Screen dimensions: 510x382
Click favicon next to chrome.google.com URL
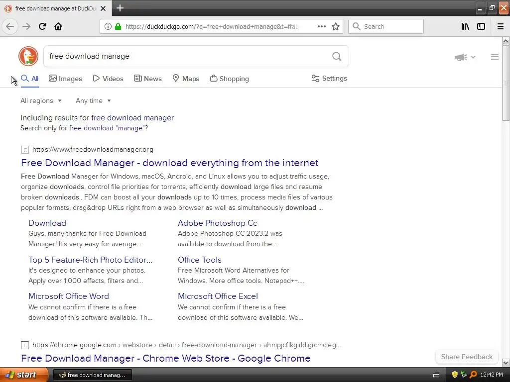pyautogui.click(x=25, y=345)
